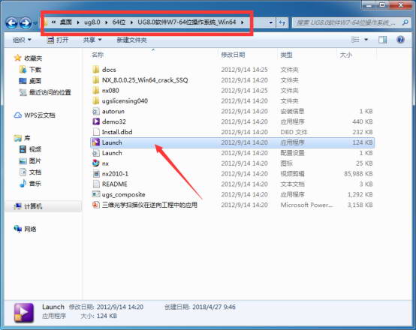Select 三维光学扫描仪 PowerPoint file icon
The image size is (416, 330).
[96, 205]
